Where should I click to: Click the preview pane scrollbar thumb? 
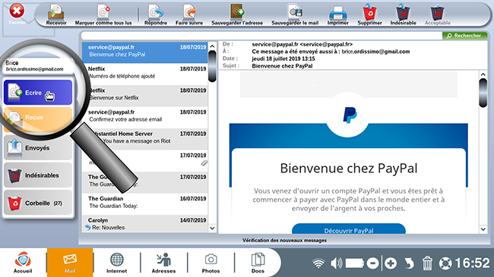coord(483,93)
